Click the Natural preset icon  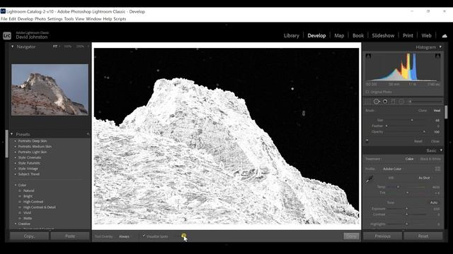coord(20,190)
